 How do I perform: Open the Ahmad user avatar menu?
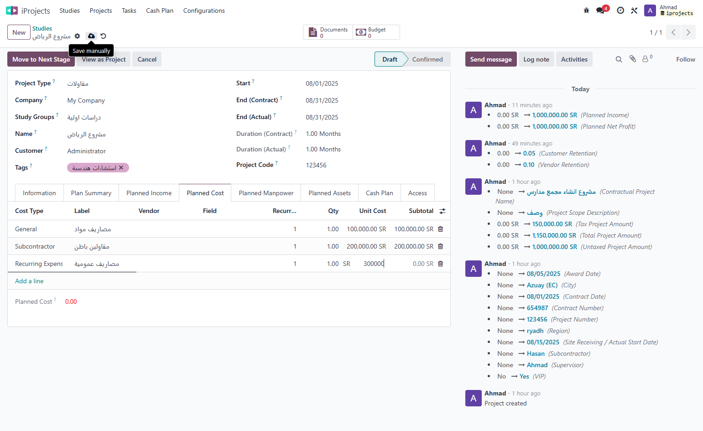(650, 10)
